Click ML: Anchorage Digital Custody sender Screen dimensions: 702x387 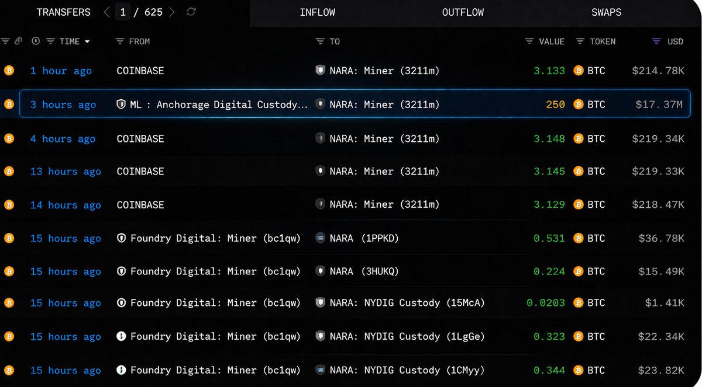pos(218,104)
